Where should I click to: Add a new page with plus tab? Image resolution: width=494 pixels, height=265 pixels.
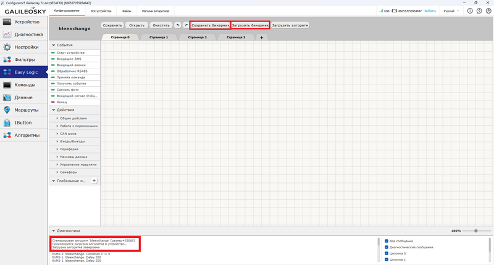click(x=261, y=38)
